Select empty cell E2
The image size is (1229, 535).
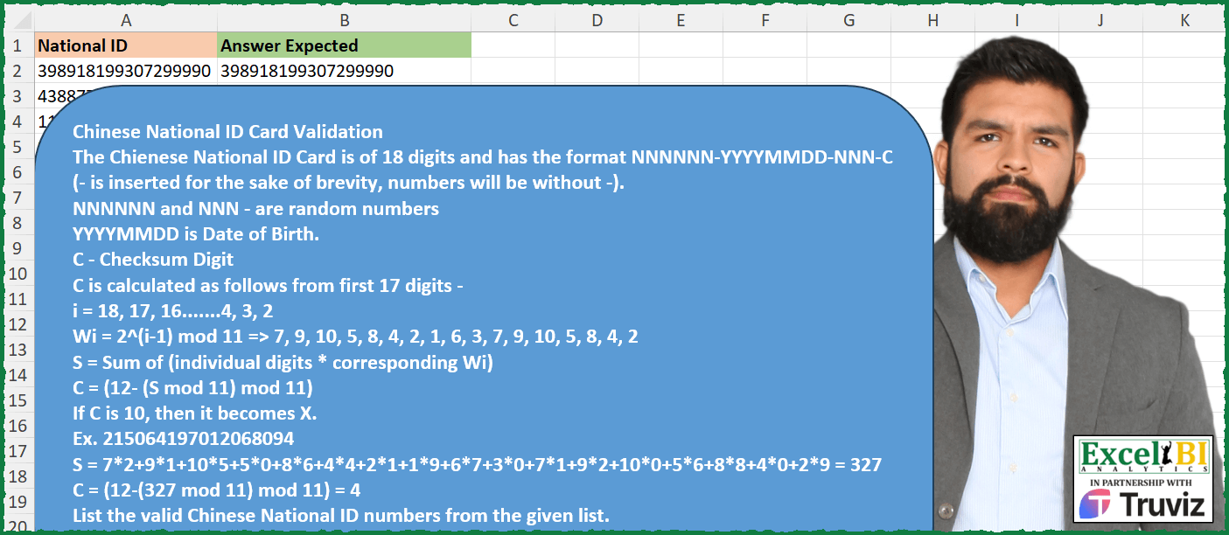681,70
